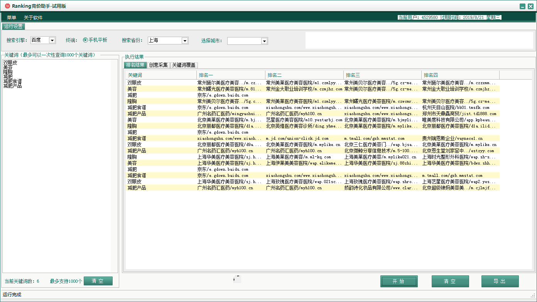Sort by the 排名一 column header
Screen dimensions: 537x302
pos(231,75)
